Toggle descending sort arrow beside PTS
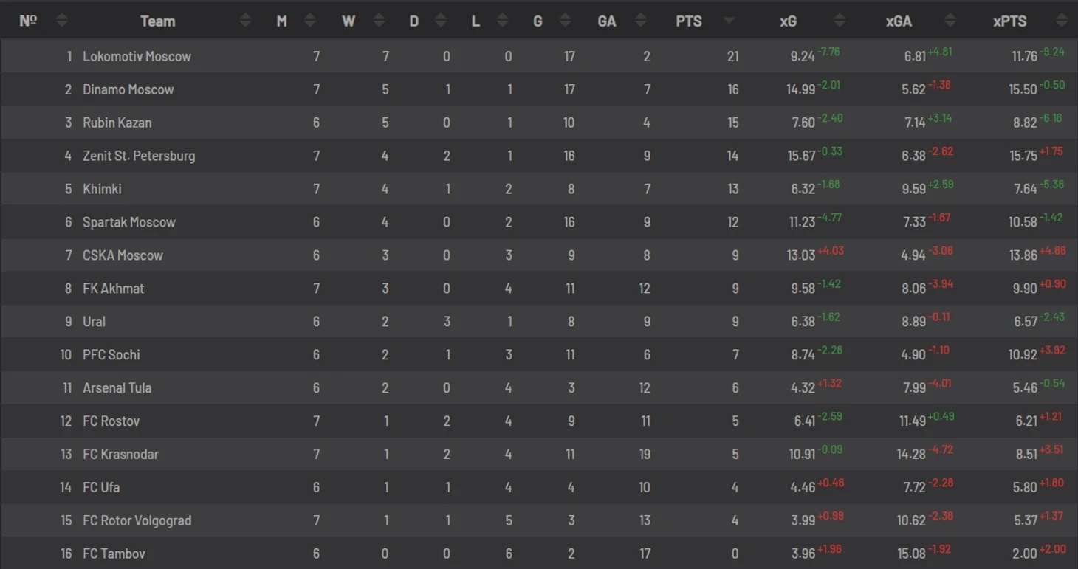The image size is (1078, 569). point(729,21)
